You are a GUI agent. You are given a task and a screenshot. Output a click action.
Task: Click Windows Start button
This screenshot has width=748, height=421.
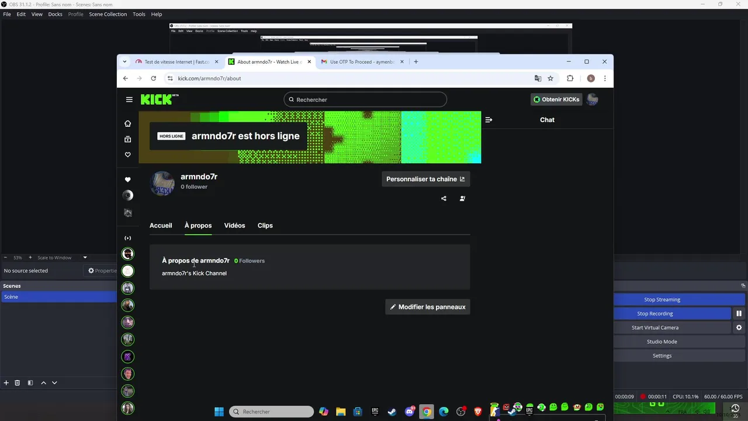pyautogui.click(x=219, y=412)
